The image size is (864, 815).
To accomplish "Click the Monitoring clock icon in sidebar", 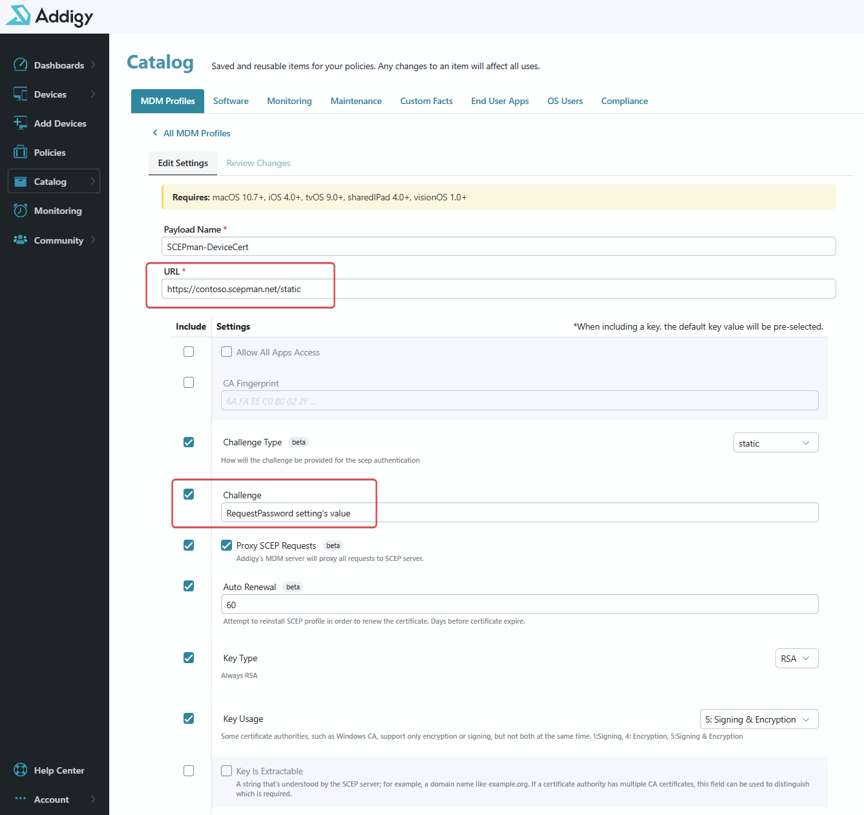I will point(21,211).
